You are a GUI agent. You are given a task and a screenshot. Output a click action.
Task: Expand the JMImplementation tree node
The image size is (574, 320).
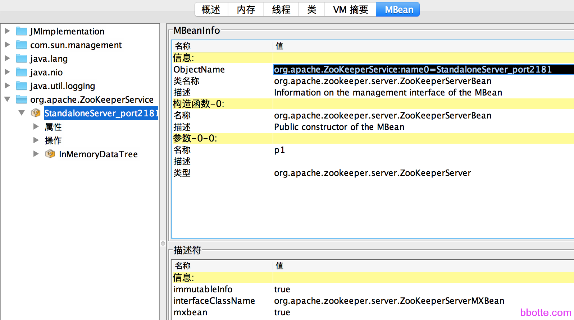click(x=7, y=31)
